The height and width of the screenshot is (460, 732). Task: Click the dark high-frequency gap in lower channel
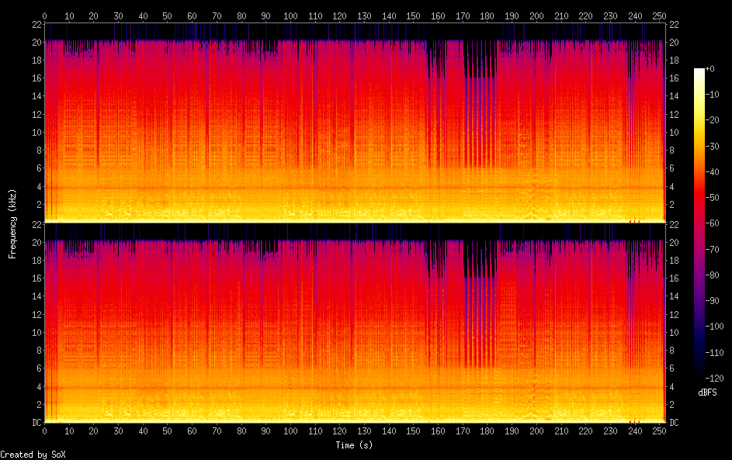tap(480, 258)
